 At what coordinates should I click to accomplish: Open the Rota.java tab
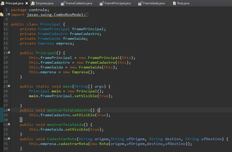181,3
